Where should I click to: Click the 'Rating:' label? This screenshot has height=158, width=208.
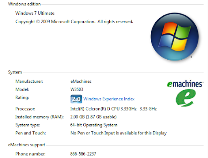tap(22, 97)
